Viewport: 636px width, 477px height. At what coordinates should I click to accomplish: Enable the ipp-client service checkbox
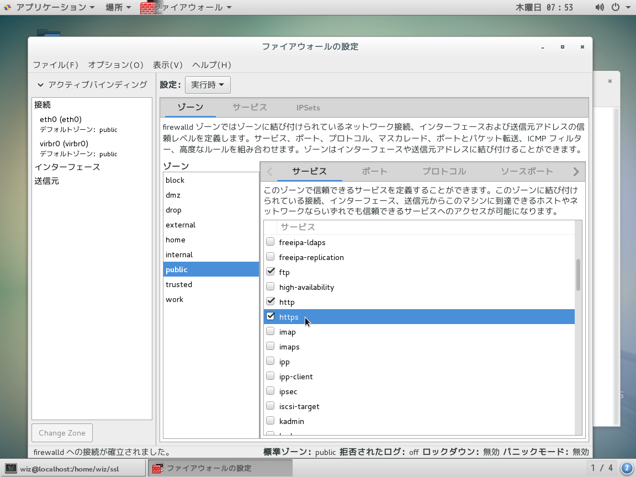point(270,376)
